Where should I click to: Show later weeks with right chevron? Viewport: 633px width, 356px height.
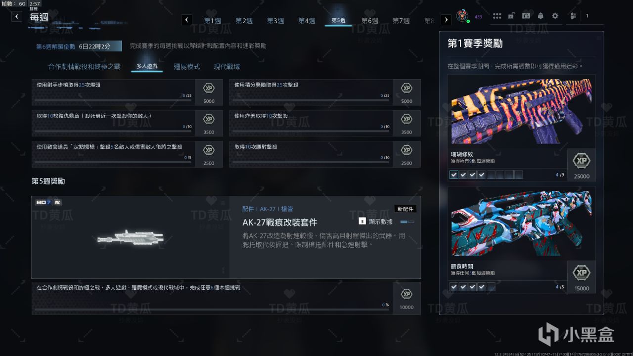tap(446, 20)
